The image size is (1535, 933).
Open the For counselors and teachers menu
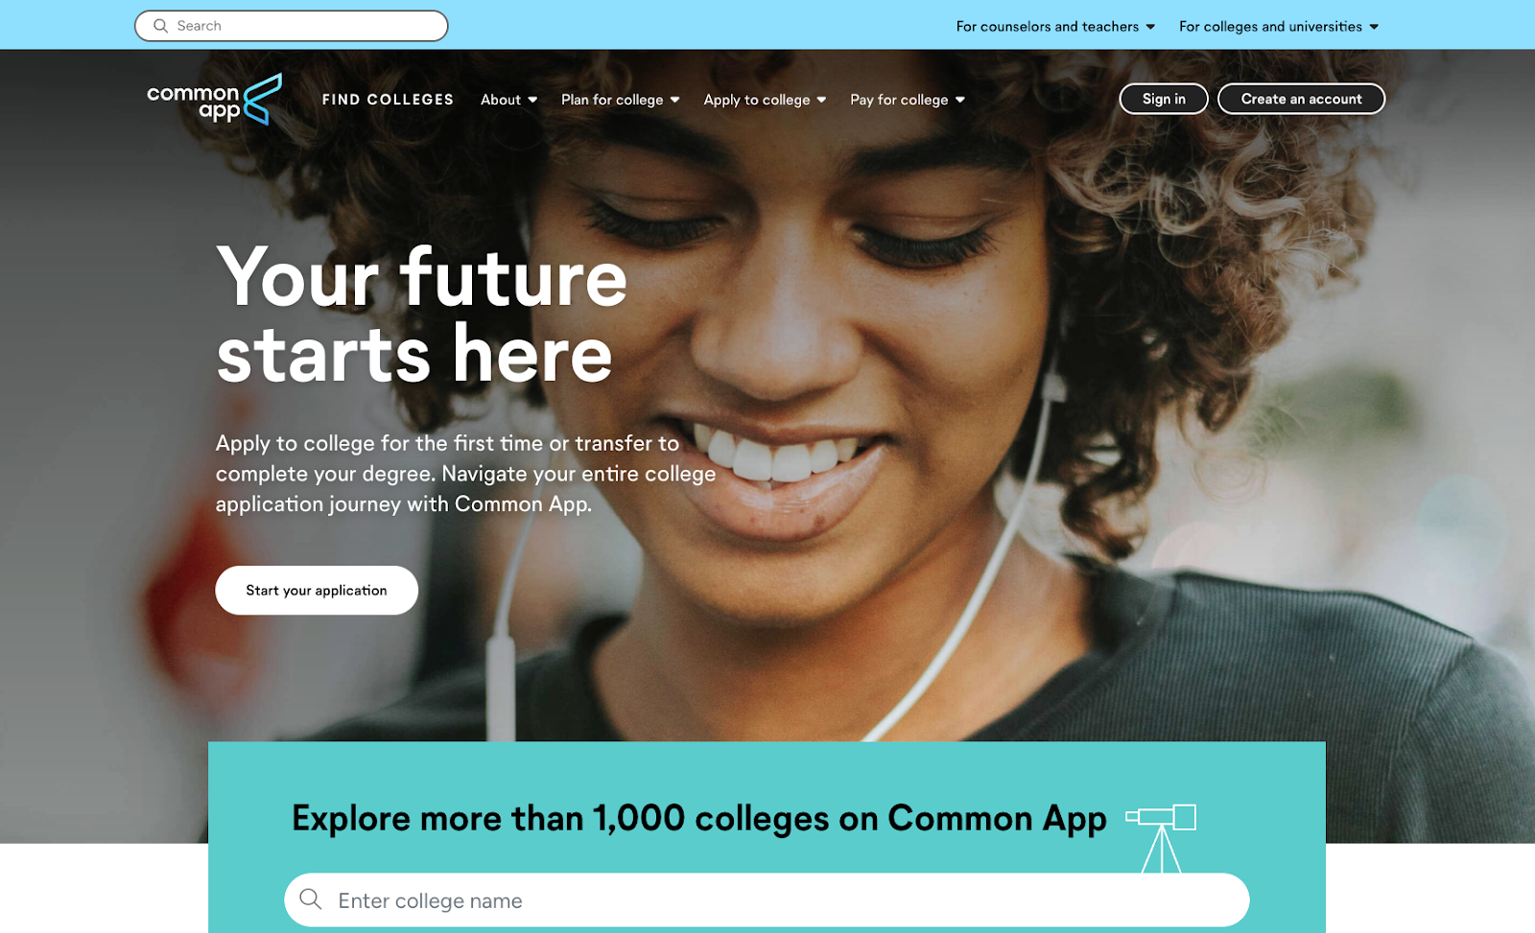pos(1055,27)
